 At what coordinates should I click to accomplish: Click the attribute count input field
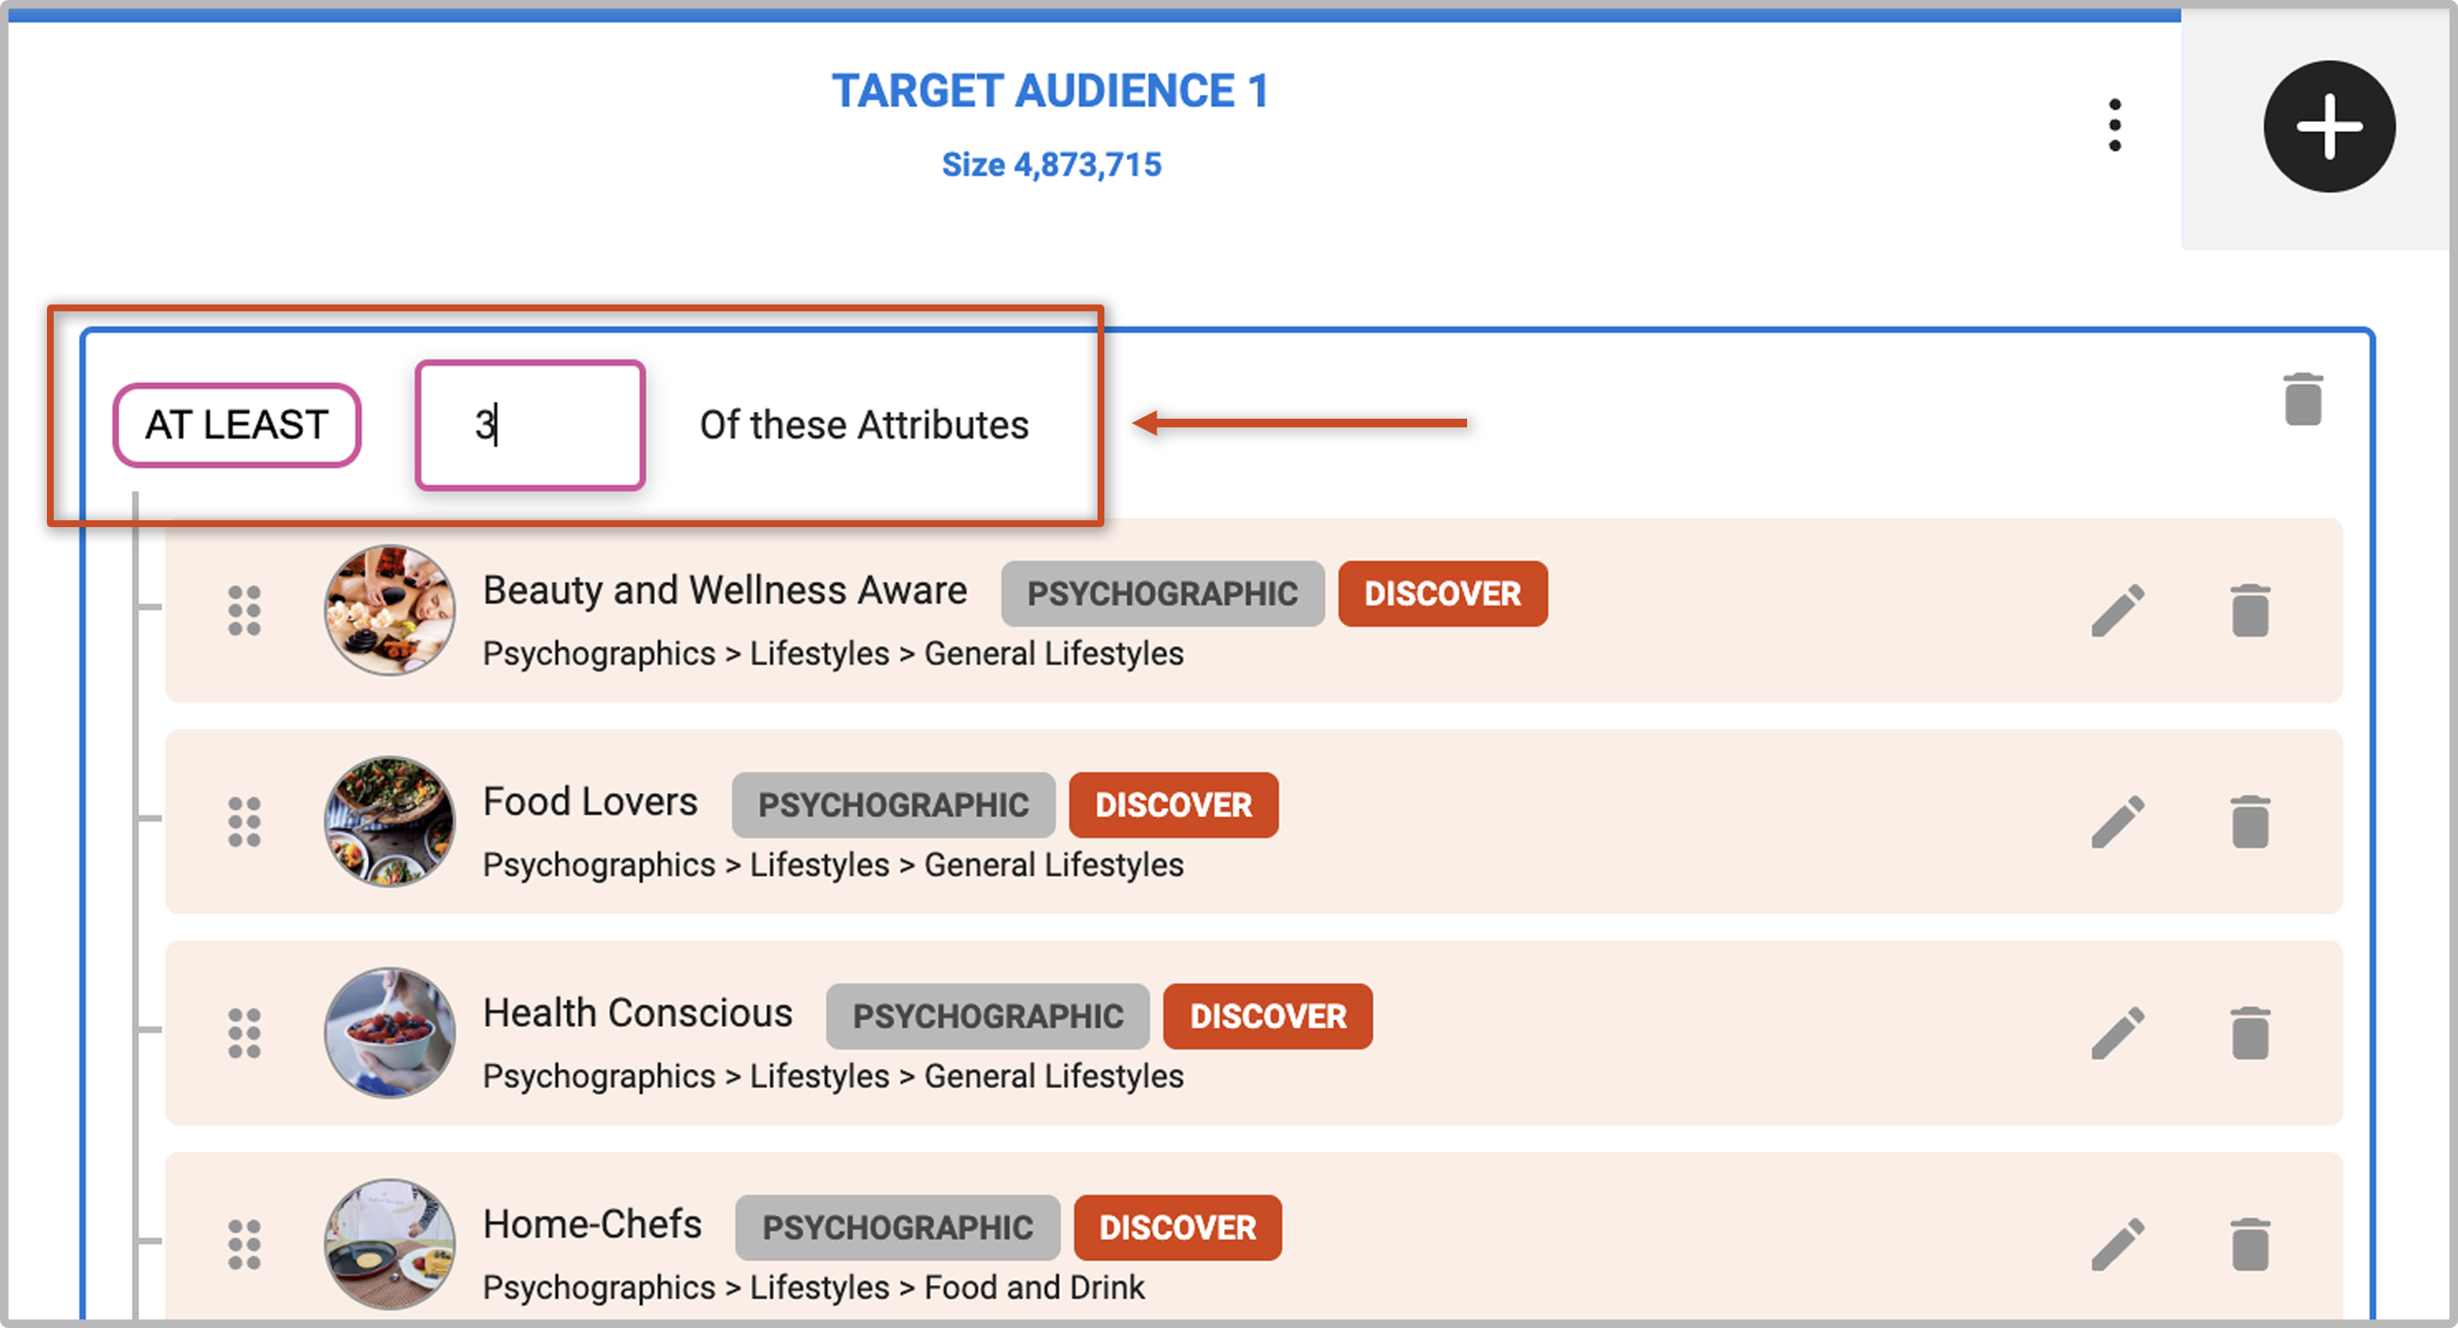coord(531,426)
